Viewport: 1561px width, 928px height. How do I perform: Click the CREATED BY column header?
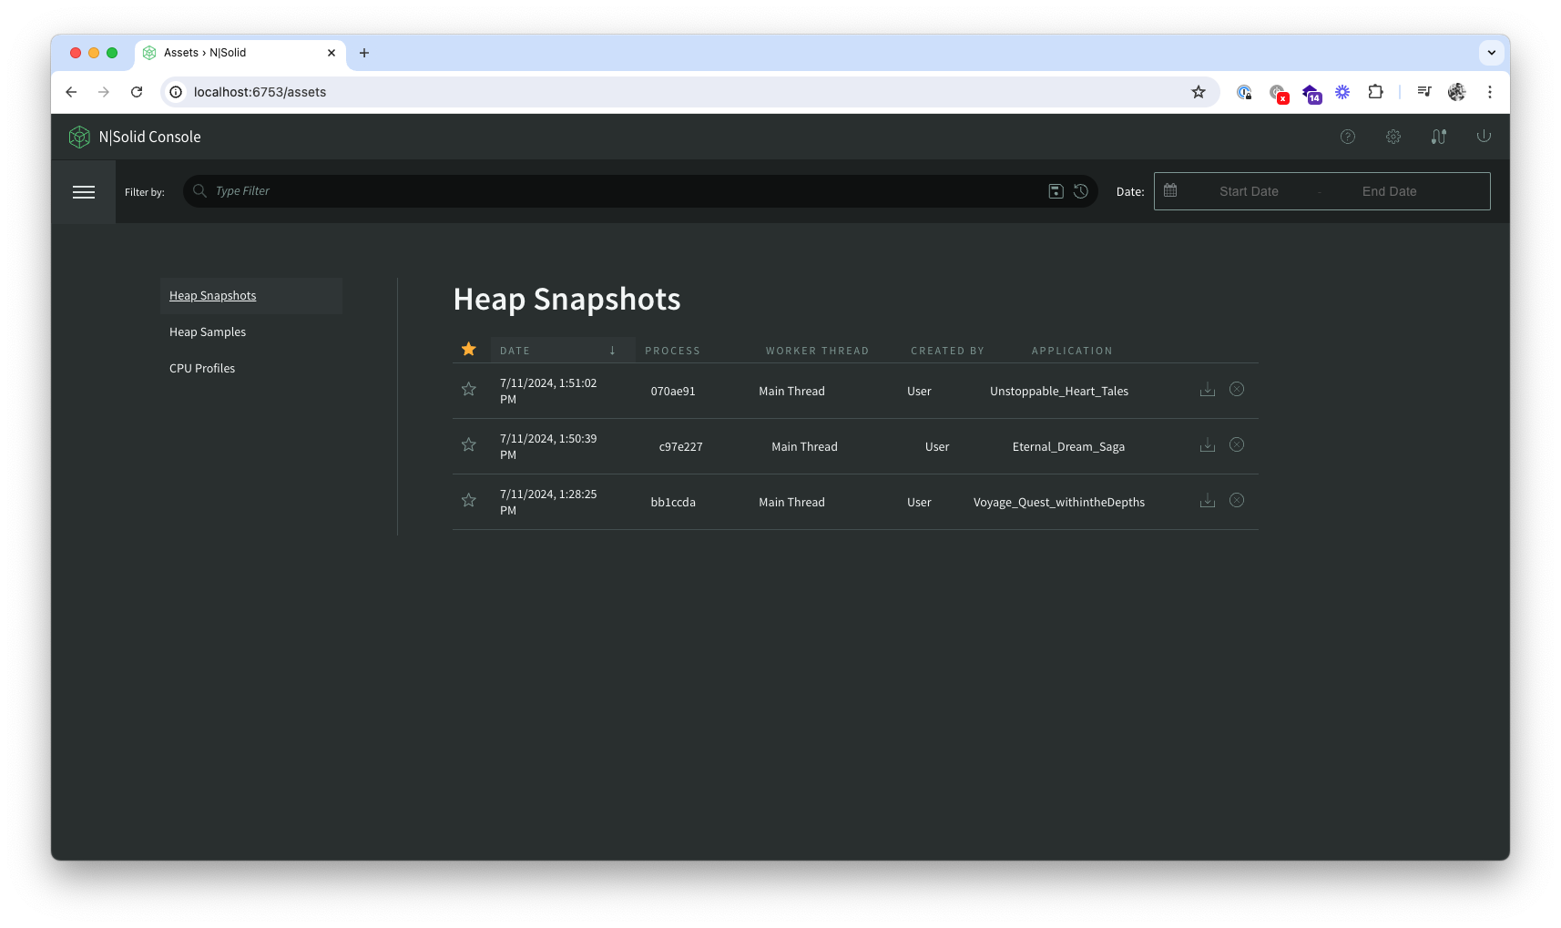(x=947, y=351)
